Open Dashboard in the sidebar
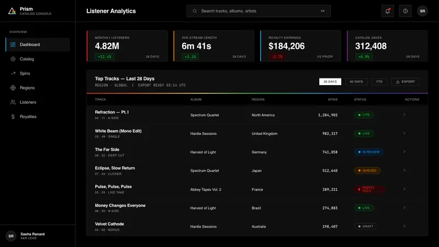439x247 pixels. 37,44
